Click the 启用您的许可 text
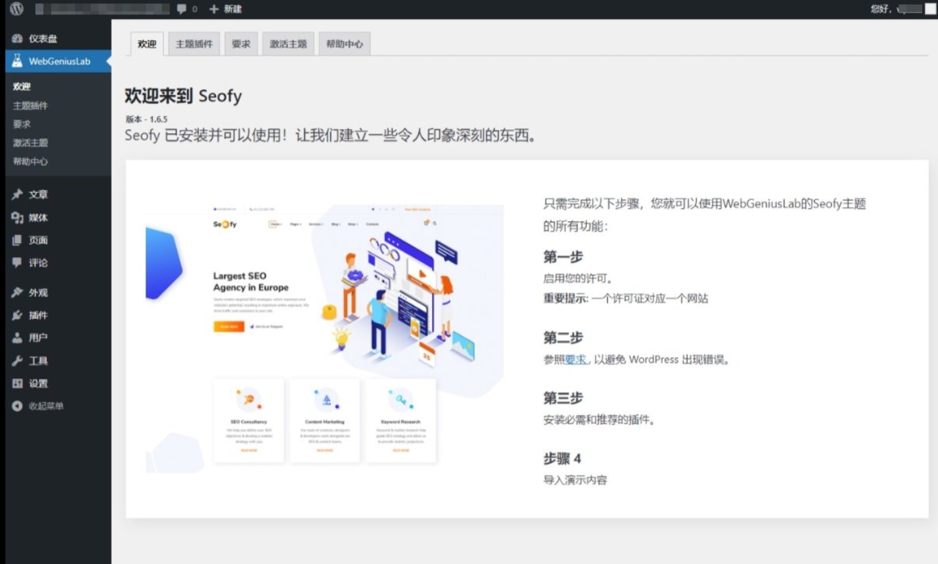The image size is (938, 564). 578,279
